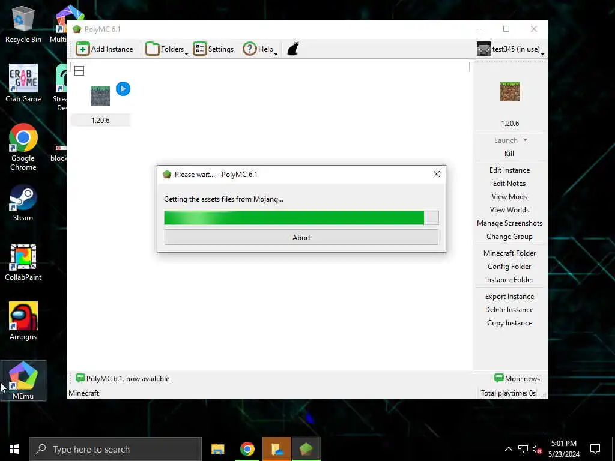Open File Explorer from the taskbar
Viewport: 615px width, 461px height.
pos(217,449)
